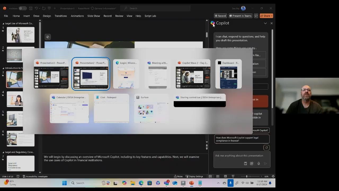
Task: Click the Undo icon
Action: [x=37, y=8]
